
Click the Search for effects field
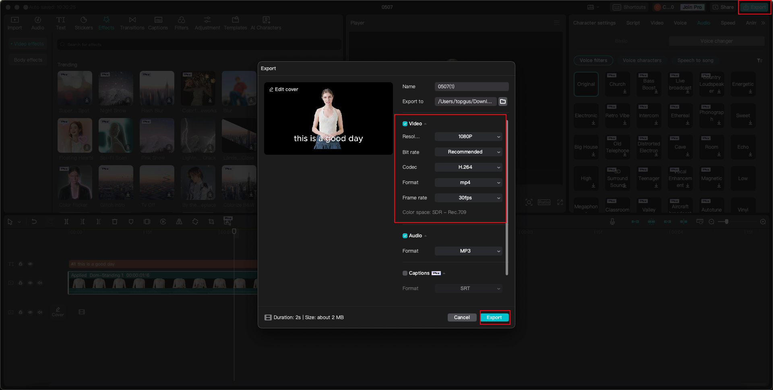[x=199, y=44]
